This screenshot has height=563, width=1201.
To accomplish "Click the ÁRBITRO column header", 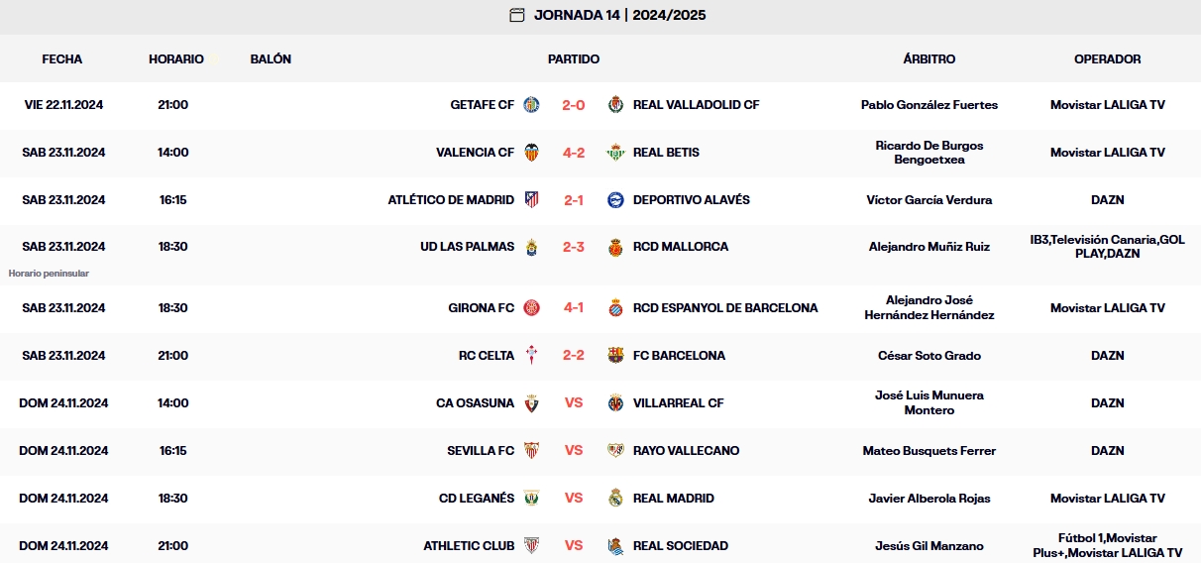I will pyautogui.click(x=929, y=59).
